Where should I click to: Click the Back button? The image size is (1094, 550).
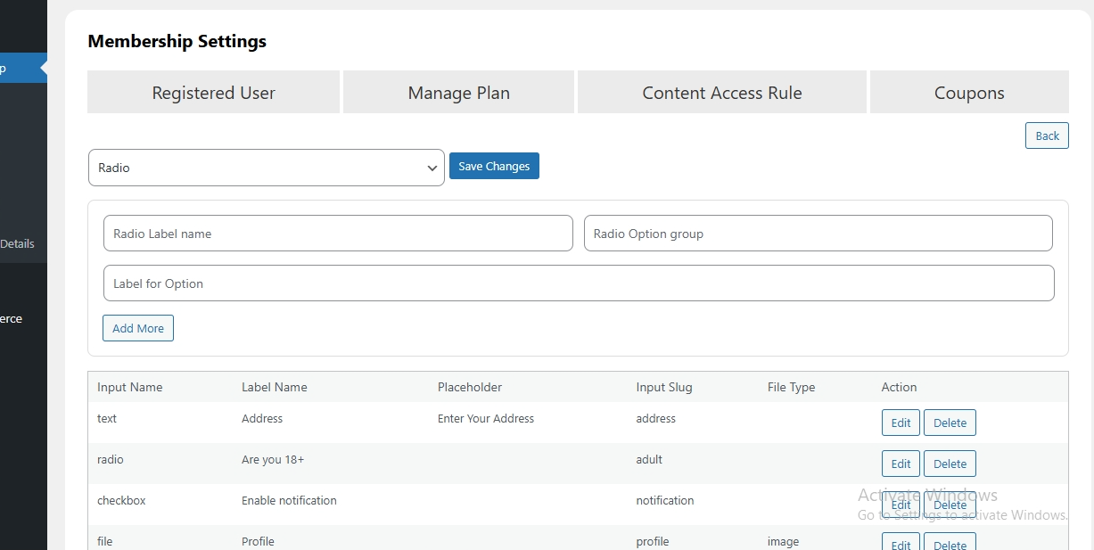tap(1047, 135)
